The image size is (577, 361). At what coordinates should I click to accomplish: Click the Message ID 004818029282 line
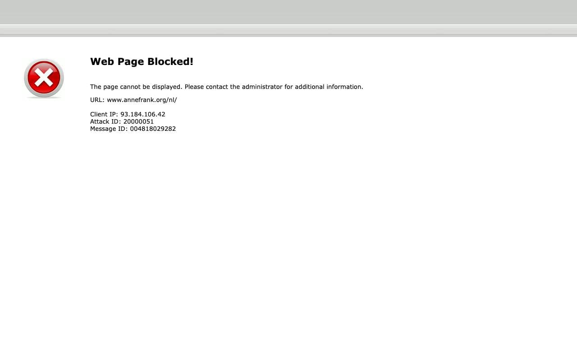pyautogui.click(x=133, y=129)
